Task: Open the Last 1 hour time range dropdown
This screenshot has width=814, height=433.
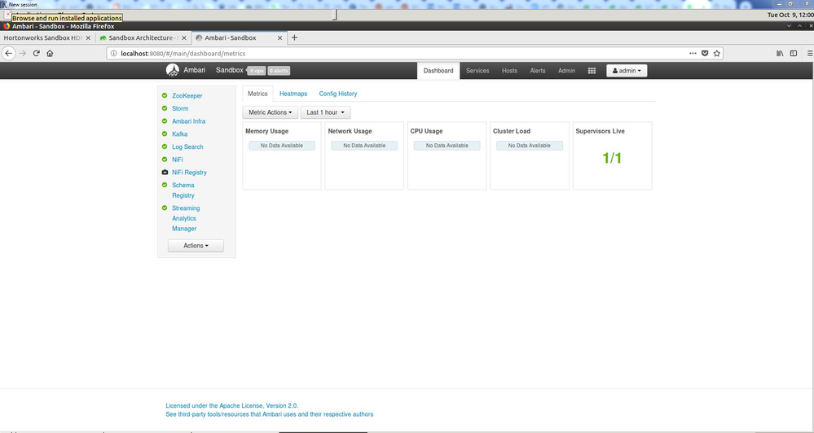Action: point(325,112)
